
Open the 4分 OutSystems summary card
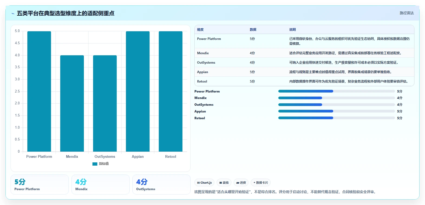click(x=161, y=184)
